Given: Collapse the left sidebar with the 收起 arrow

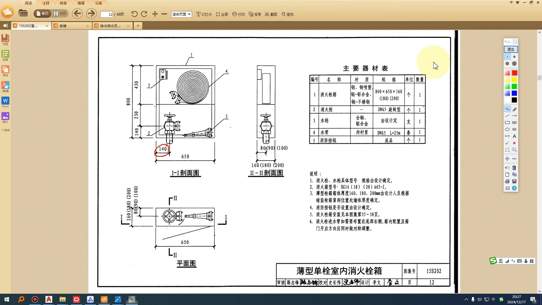Looking at the screenshot, I should click(5, 130).
